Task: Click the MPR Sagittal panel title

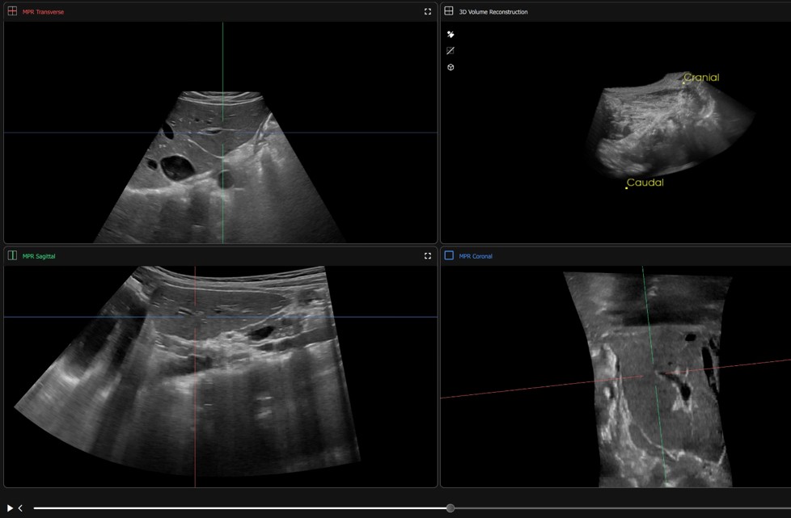Action: click(x=39, y=256)
